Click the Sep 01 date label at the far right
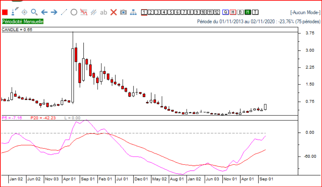 (266, 179)
